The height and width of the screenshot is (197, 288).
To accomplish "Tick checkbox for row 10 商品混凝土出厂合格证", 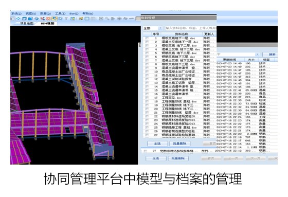I will coord(147,71).
